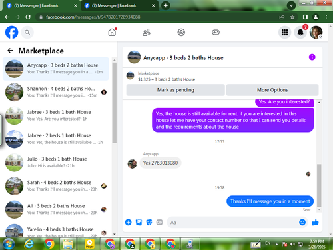The image size is (333, 250).
Task: Open Windows Explorer folder on taskbar
Action: [68, 244]
